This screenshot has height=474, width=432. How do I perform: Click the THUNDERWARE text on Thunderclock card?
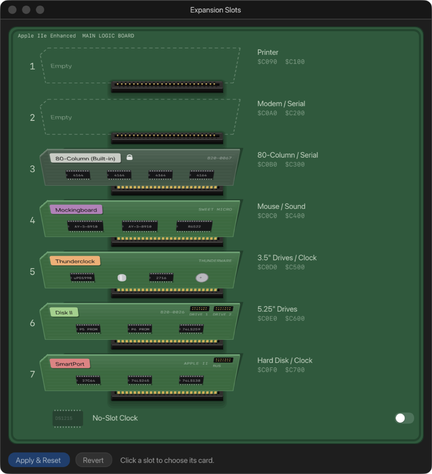click(x=215, y=261)
